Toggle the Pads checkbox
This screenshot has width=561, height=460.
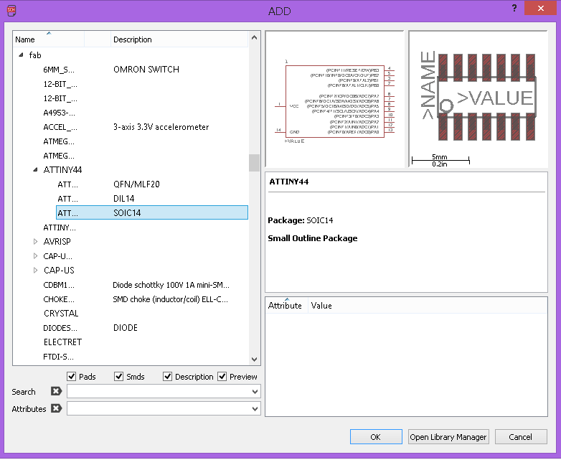72,376
